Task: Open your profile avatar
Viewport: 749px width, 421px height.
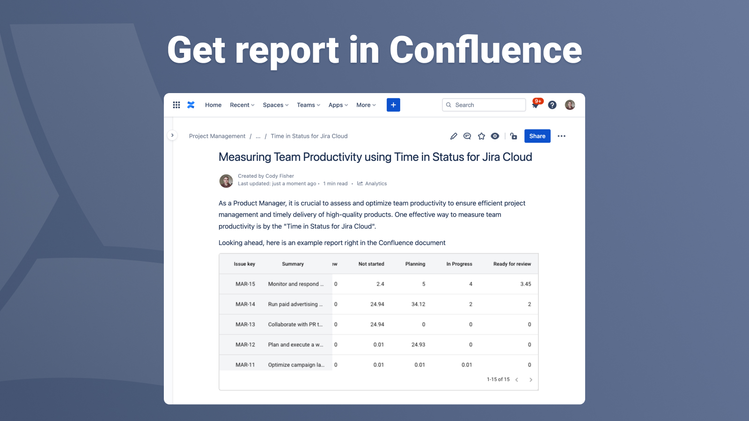Action: (570, 105)
